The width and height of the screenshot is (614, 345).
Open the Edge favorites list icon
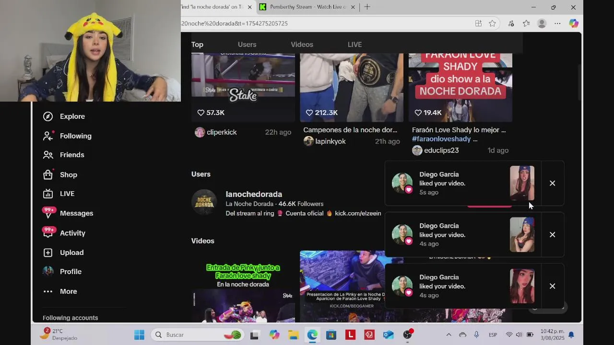pyautogui.click(x=526, y=23)
